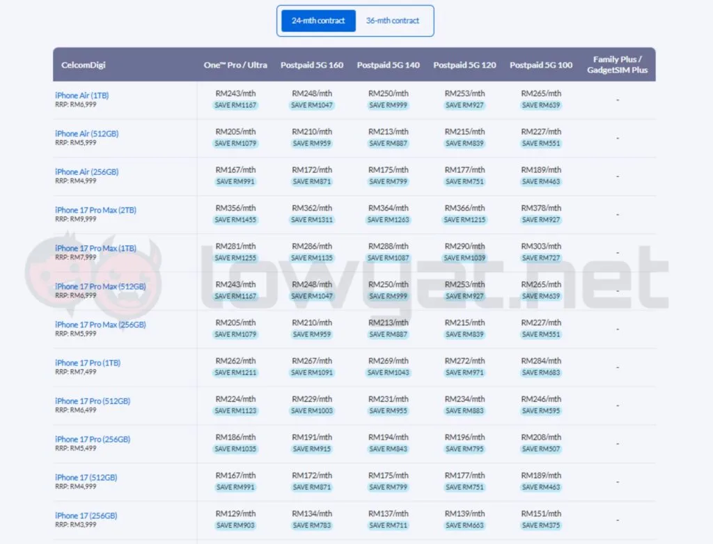The height and width of the screenshot is (544, 713).
Task: Click the SAVE RM1167 badge for iPhone Air 1TB
Action: coord(235,105)
